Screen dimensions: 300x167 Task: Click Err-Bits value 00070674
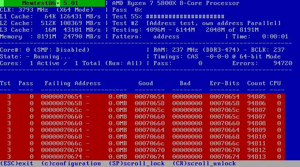[225, 157]
